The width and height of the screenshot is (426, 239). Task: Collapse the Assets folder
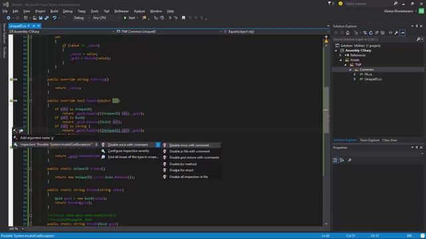341,60
